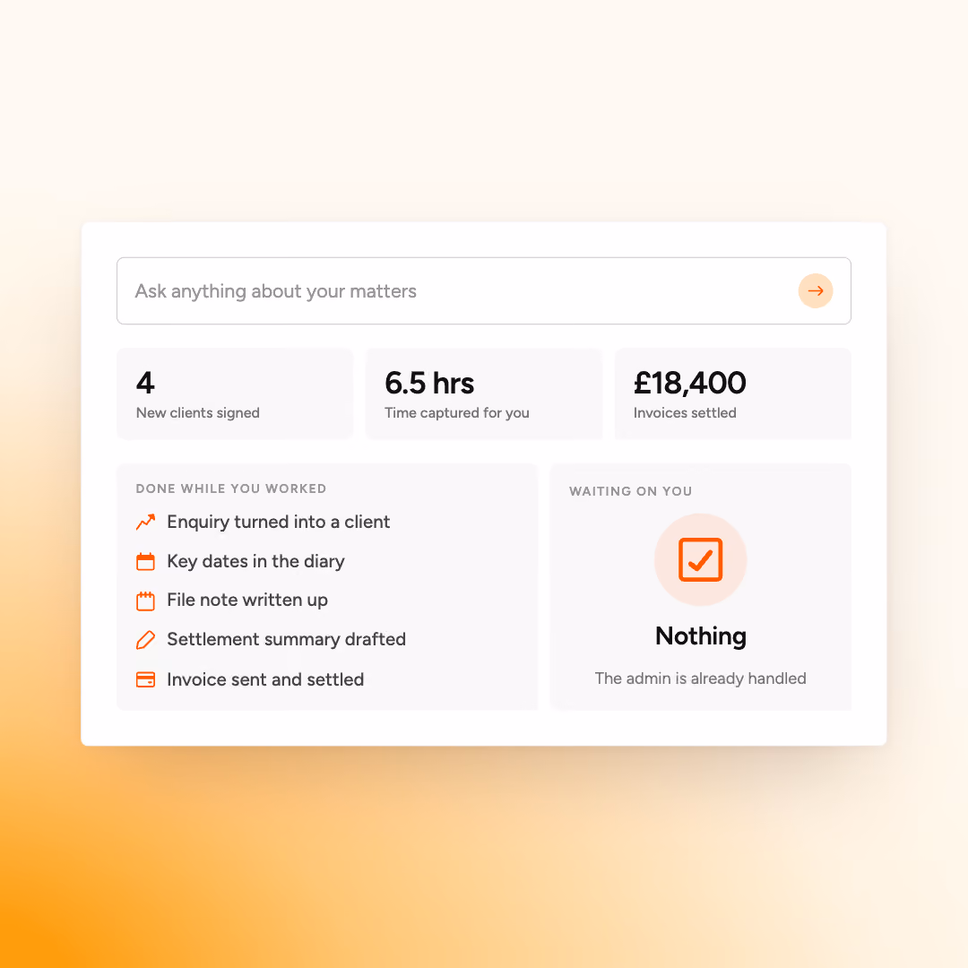Click the 'Done while you worked' heading
The width and height of the screenshot is (968, 968).
[231, 488]
